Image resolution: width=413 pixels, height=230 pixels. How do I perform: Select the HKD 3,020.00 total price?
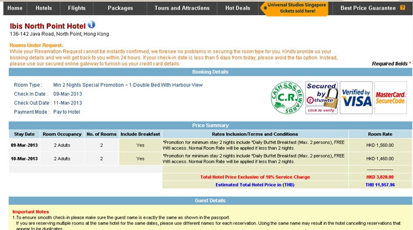click(x=380, y=177)
